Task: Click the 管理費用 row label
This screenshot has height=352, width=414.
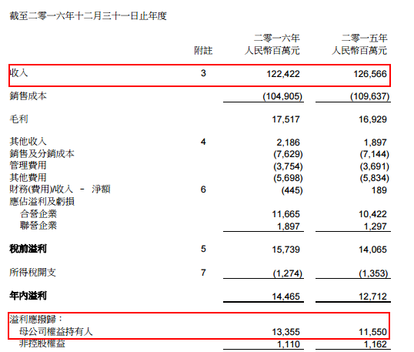Action: tap(28, 166)
